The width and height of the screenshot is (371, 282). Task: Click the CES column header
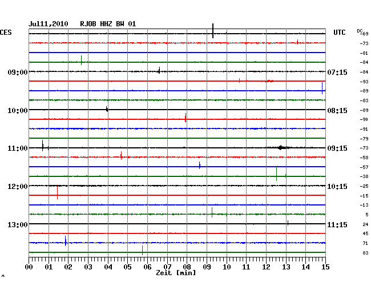click(6, 33)
